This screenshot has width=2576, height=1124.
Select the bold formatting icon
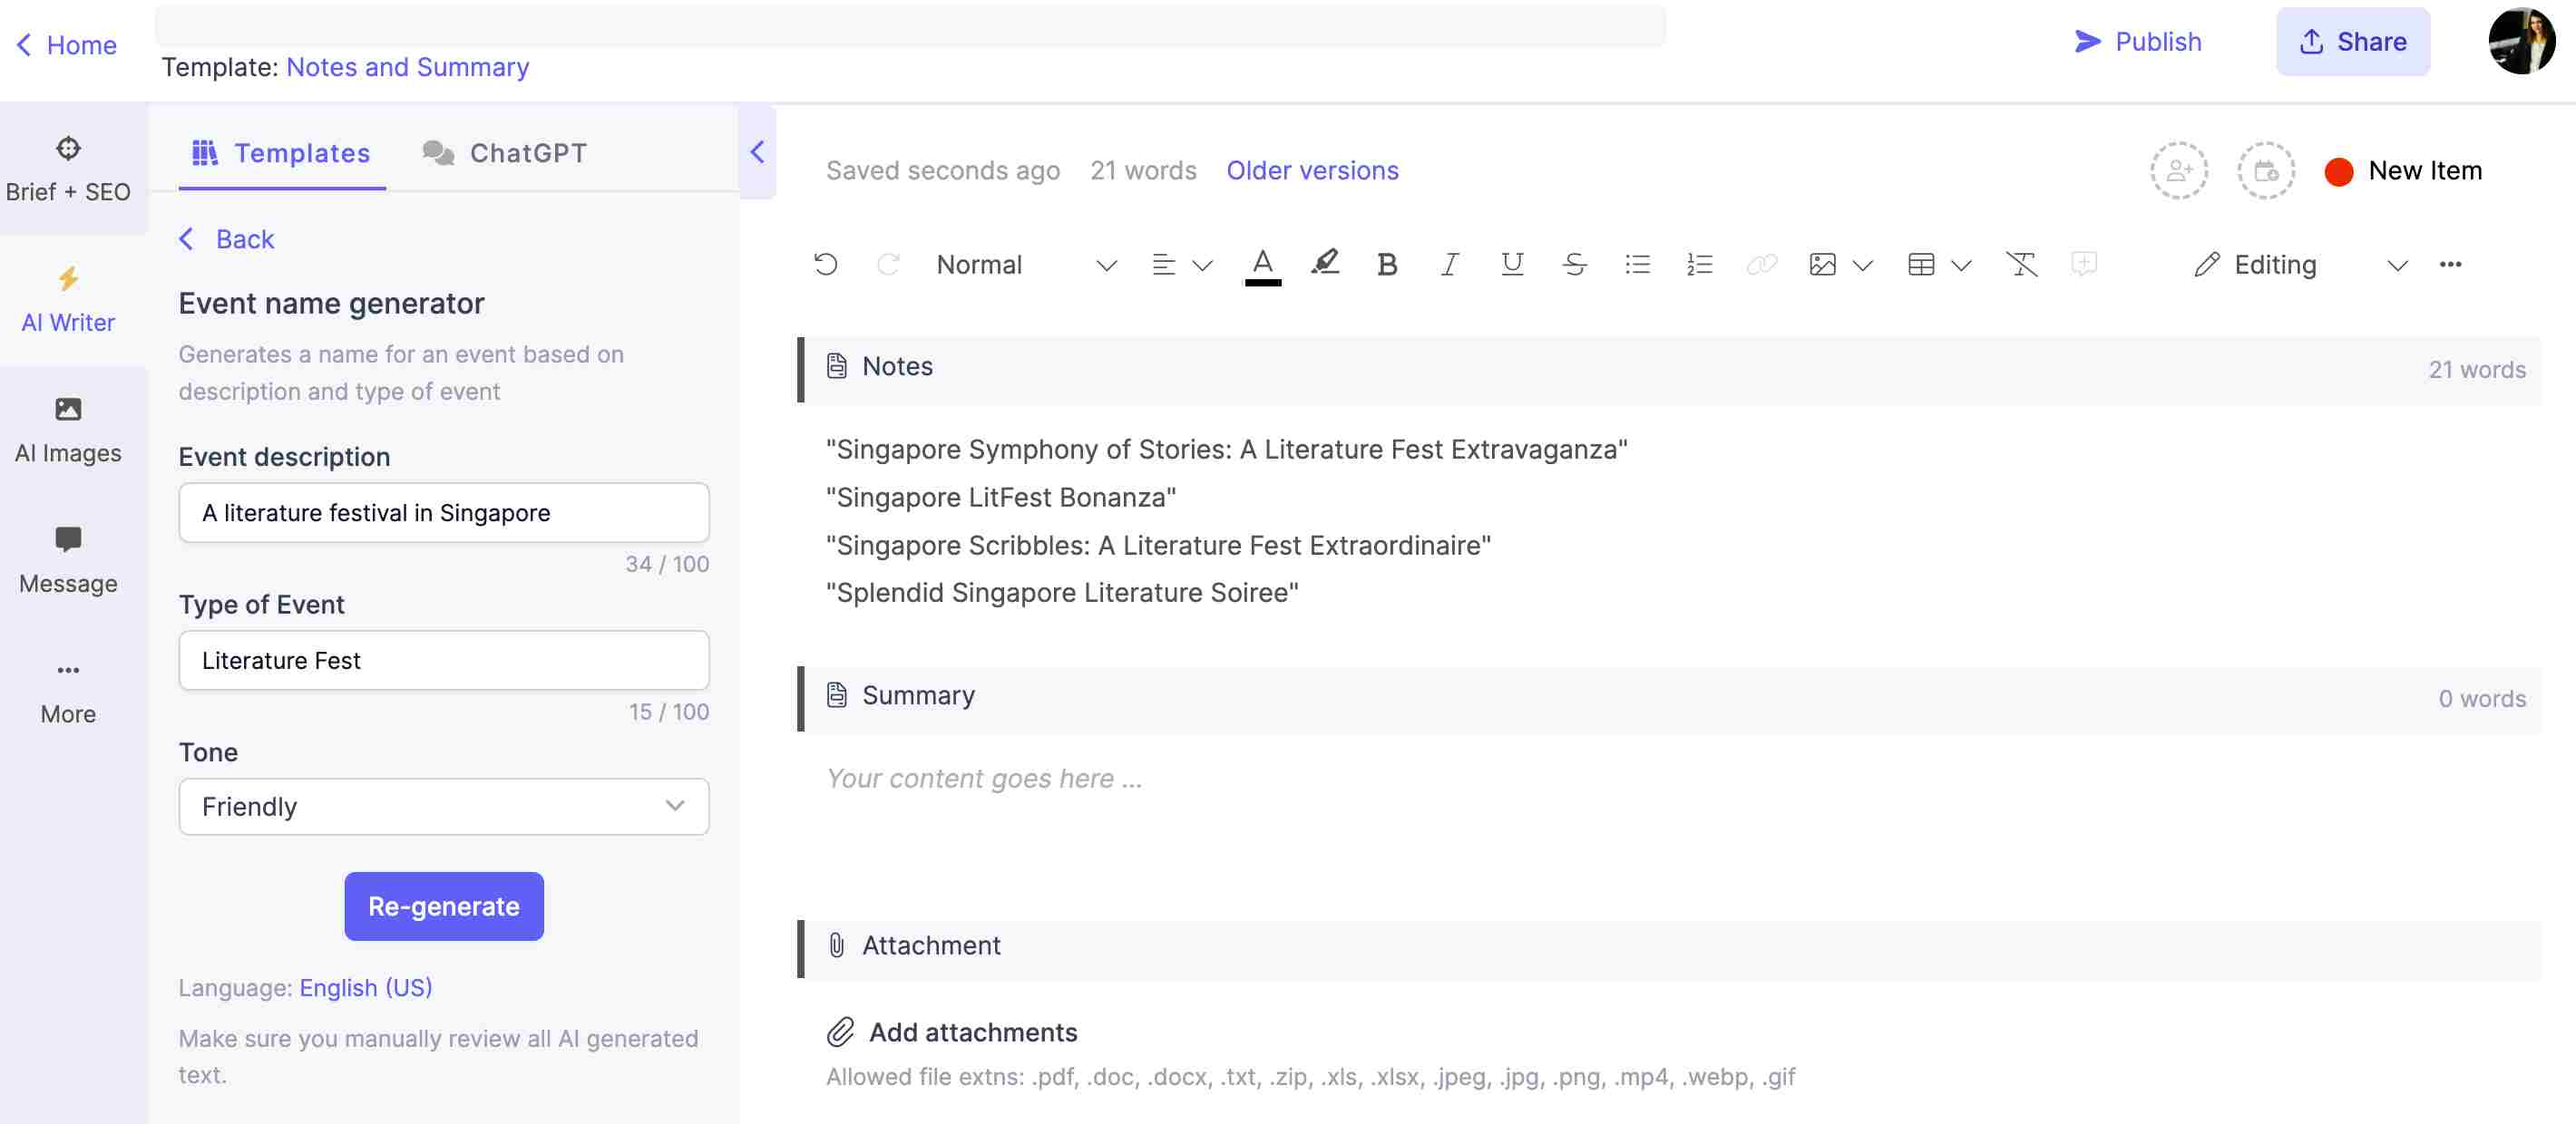[1385, 263]
